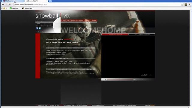Screen dimensions: 192x108
Task: Open the About Us menu item
Action: point(65,21)
